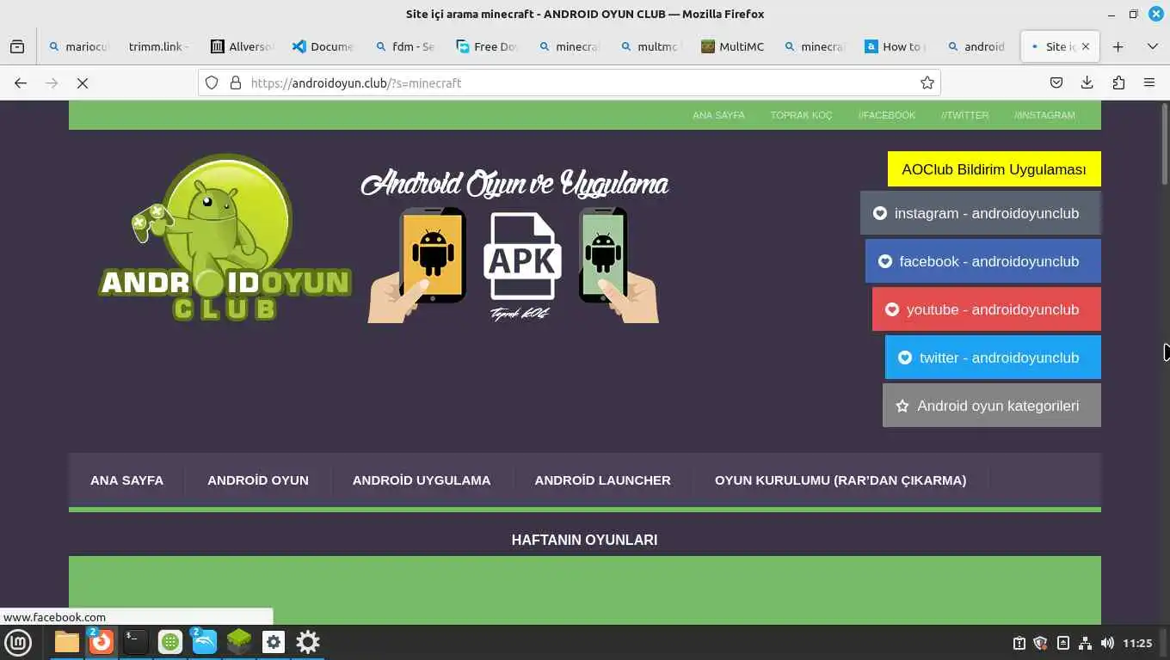Open the volume speaker tray icon
1170x660 pixels.
point(1107,643)
